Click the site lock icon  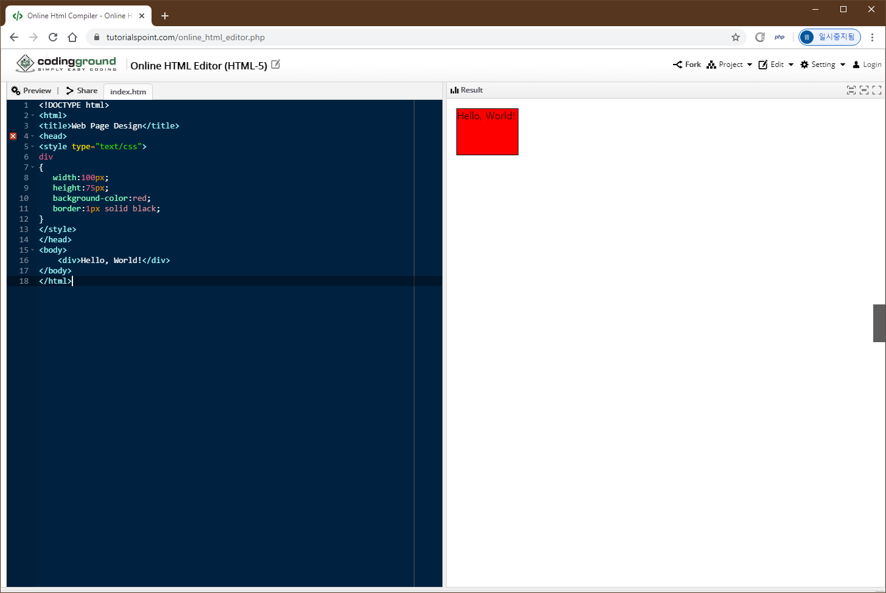96,37
